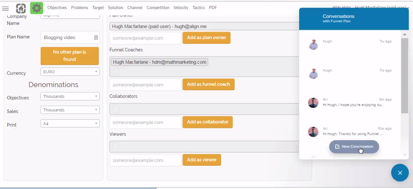
Task: Go to the Problems menu item
Action: coord(80,8)
